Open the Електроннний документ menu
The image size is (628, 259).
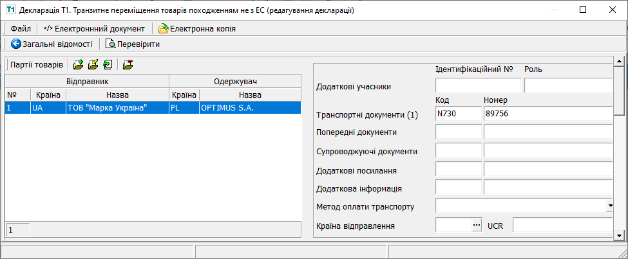(94, 29)
